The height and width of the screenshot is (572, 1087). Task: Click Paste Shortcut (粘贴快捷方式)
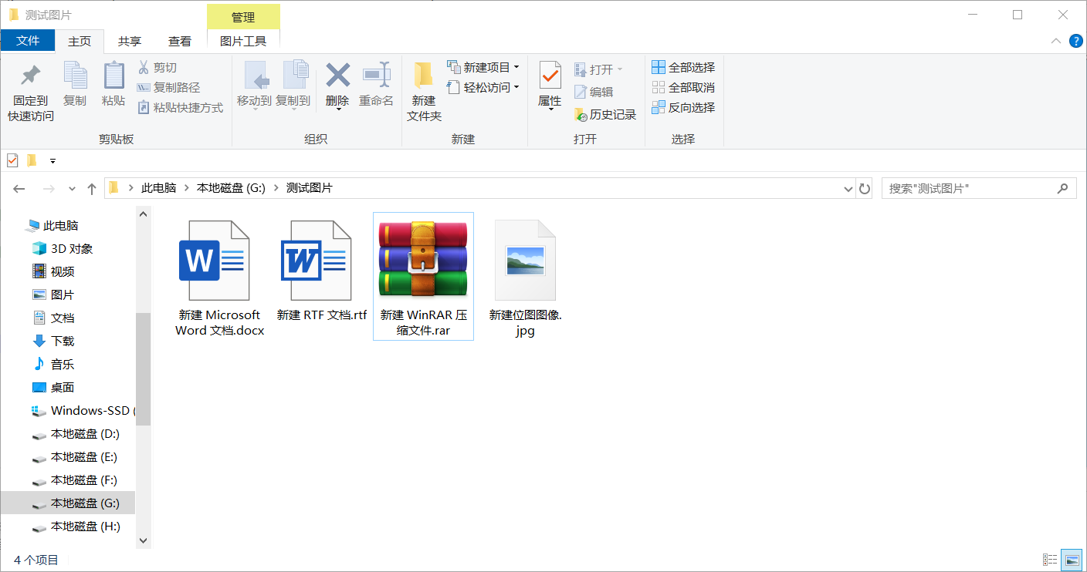(180, 107)
